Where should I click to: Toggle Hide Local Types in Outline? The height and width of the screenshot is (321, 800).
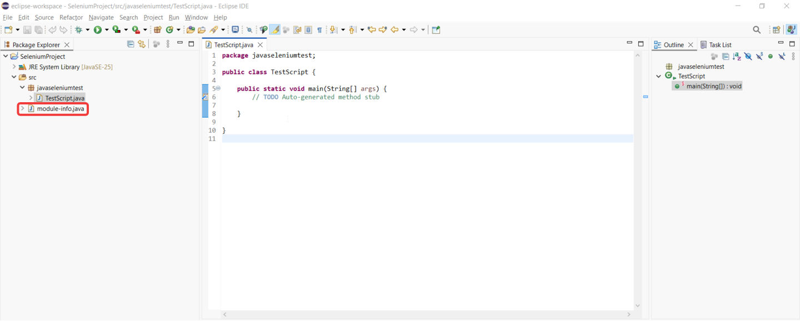pos(782,57)
